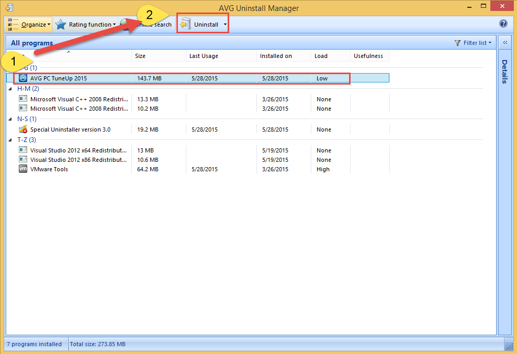Open the vertical Details side tab
The width and height of the screenshot is (517, 354).
click(x=504, y=72)
